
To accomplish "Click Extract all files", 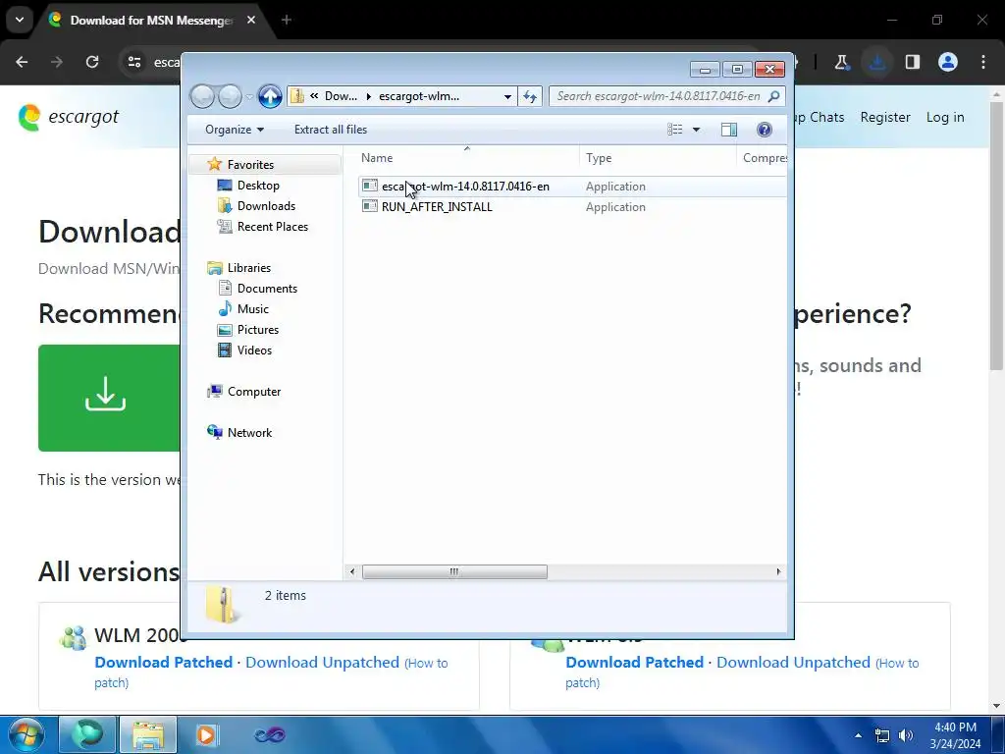I will (331, 130).
